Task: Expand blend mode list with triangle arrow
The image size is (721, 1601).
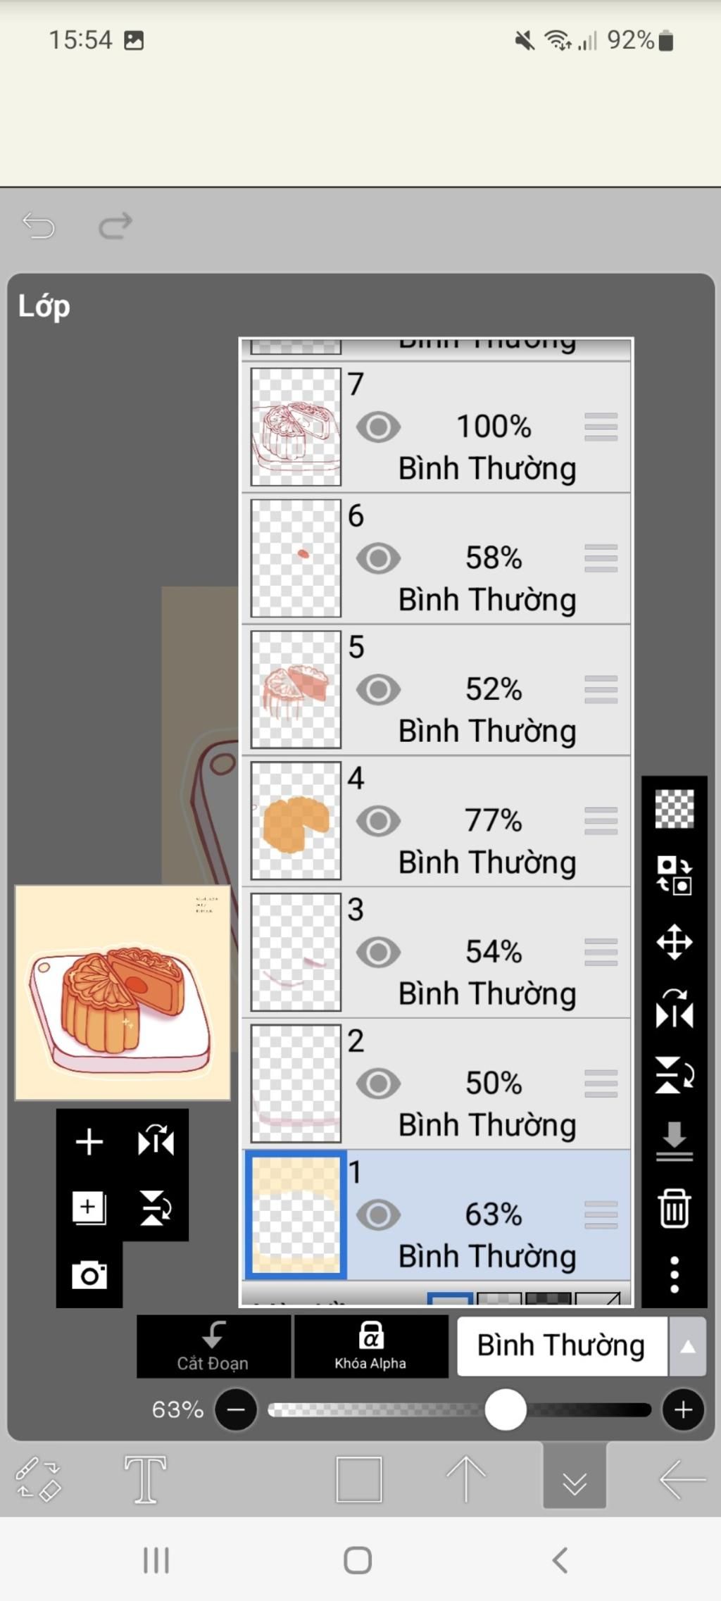Action: point(687,1346)
